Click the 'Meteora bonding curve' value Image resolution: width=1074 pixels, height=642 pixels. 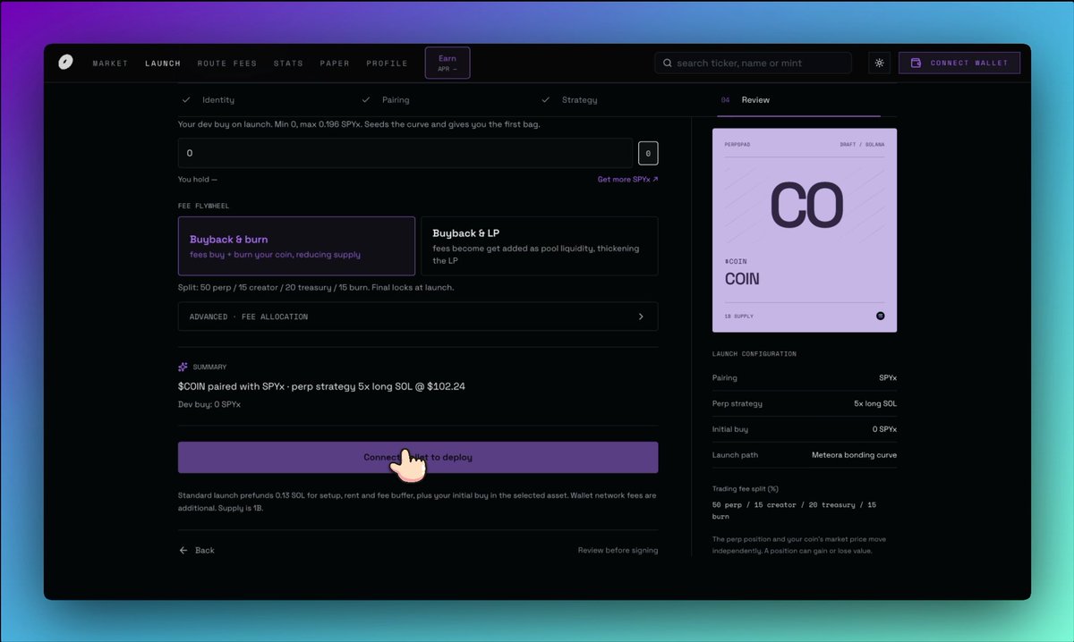[x=854, y=455]
